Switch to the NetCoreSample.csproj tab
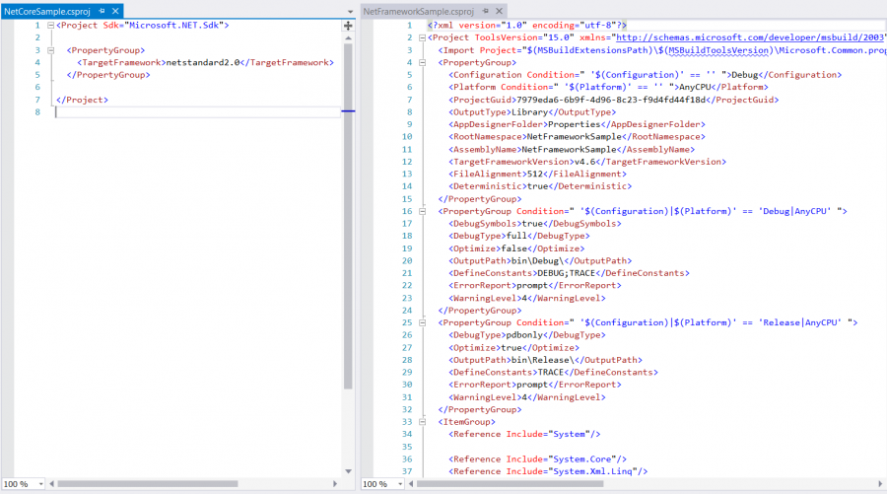This screenshot has height=494, width=887. (x=44, y=10)
